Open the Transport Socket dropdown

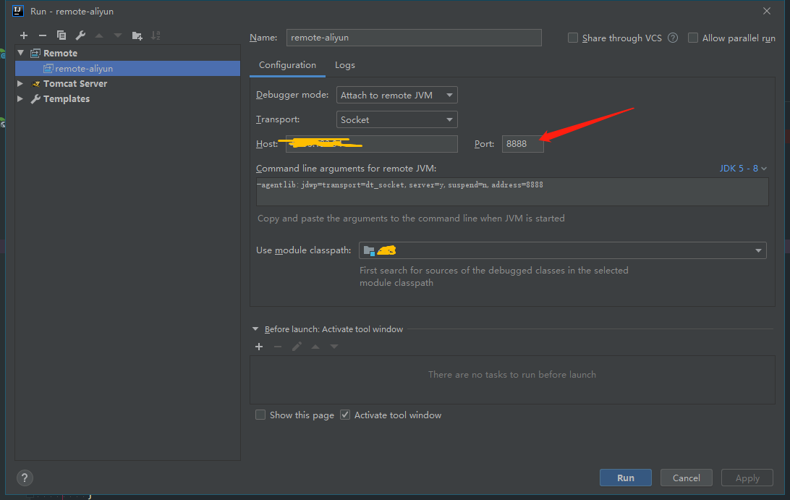tap(396, 120)
